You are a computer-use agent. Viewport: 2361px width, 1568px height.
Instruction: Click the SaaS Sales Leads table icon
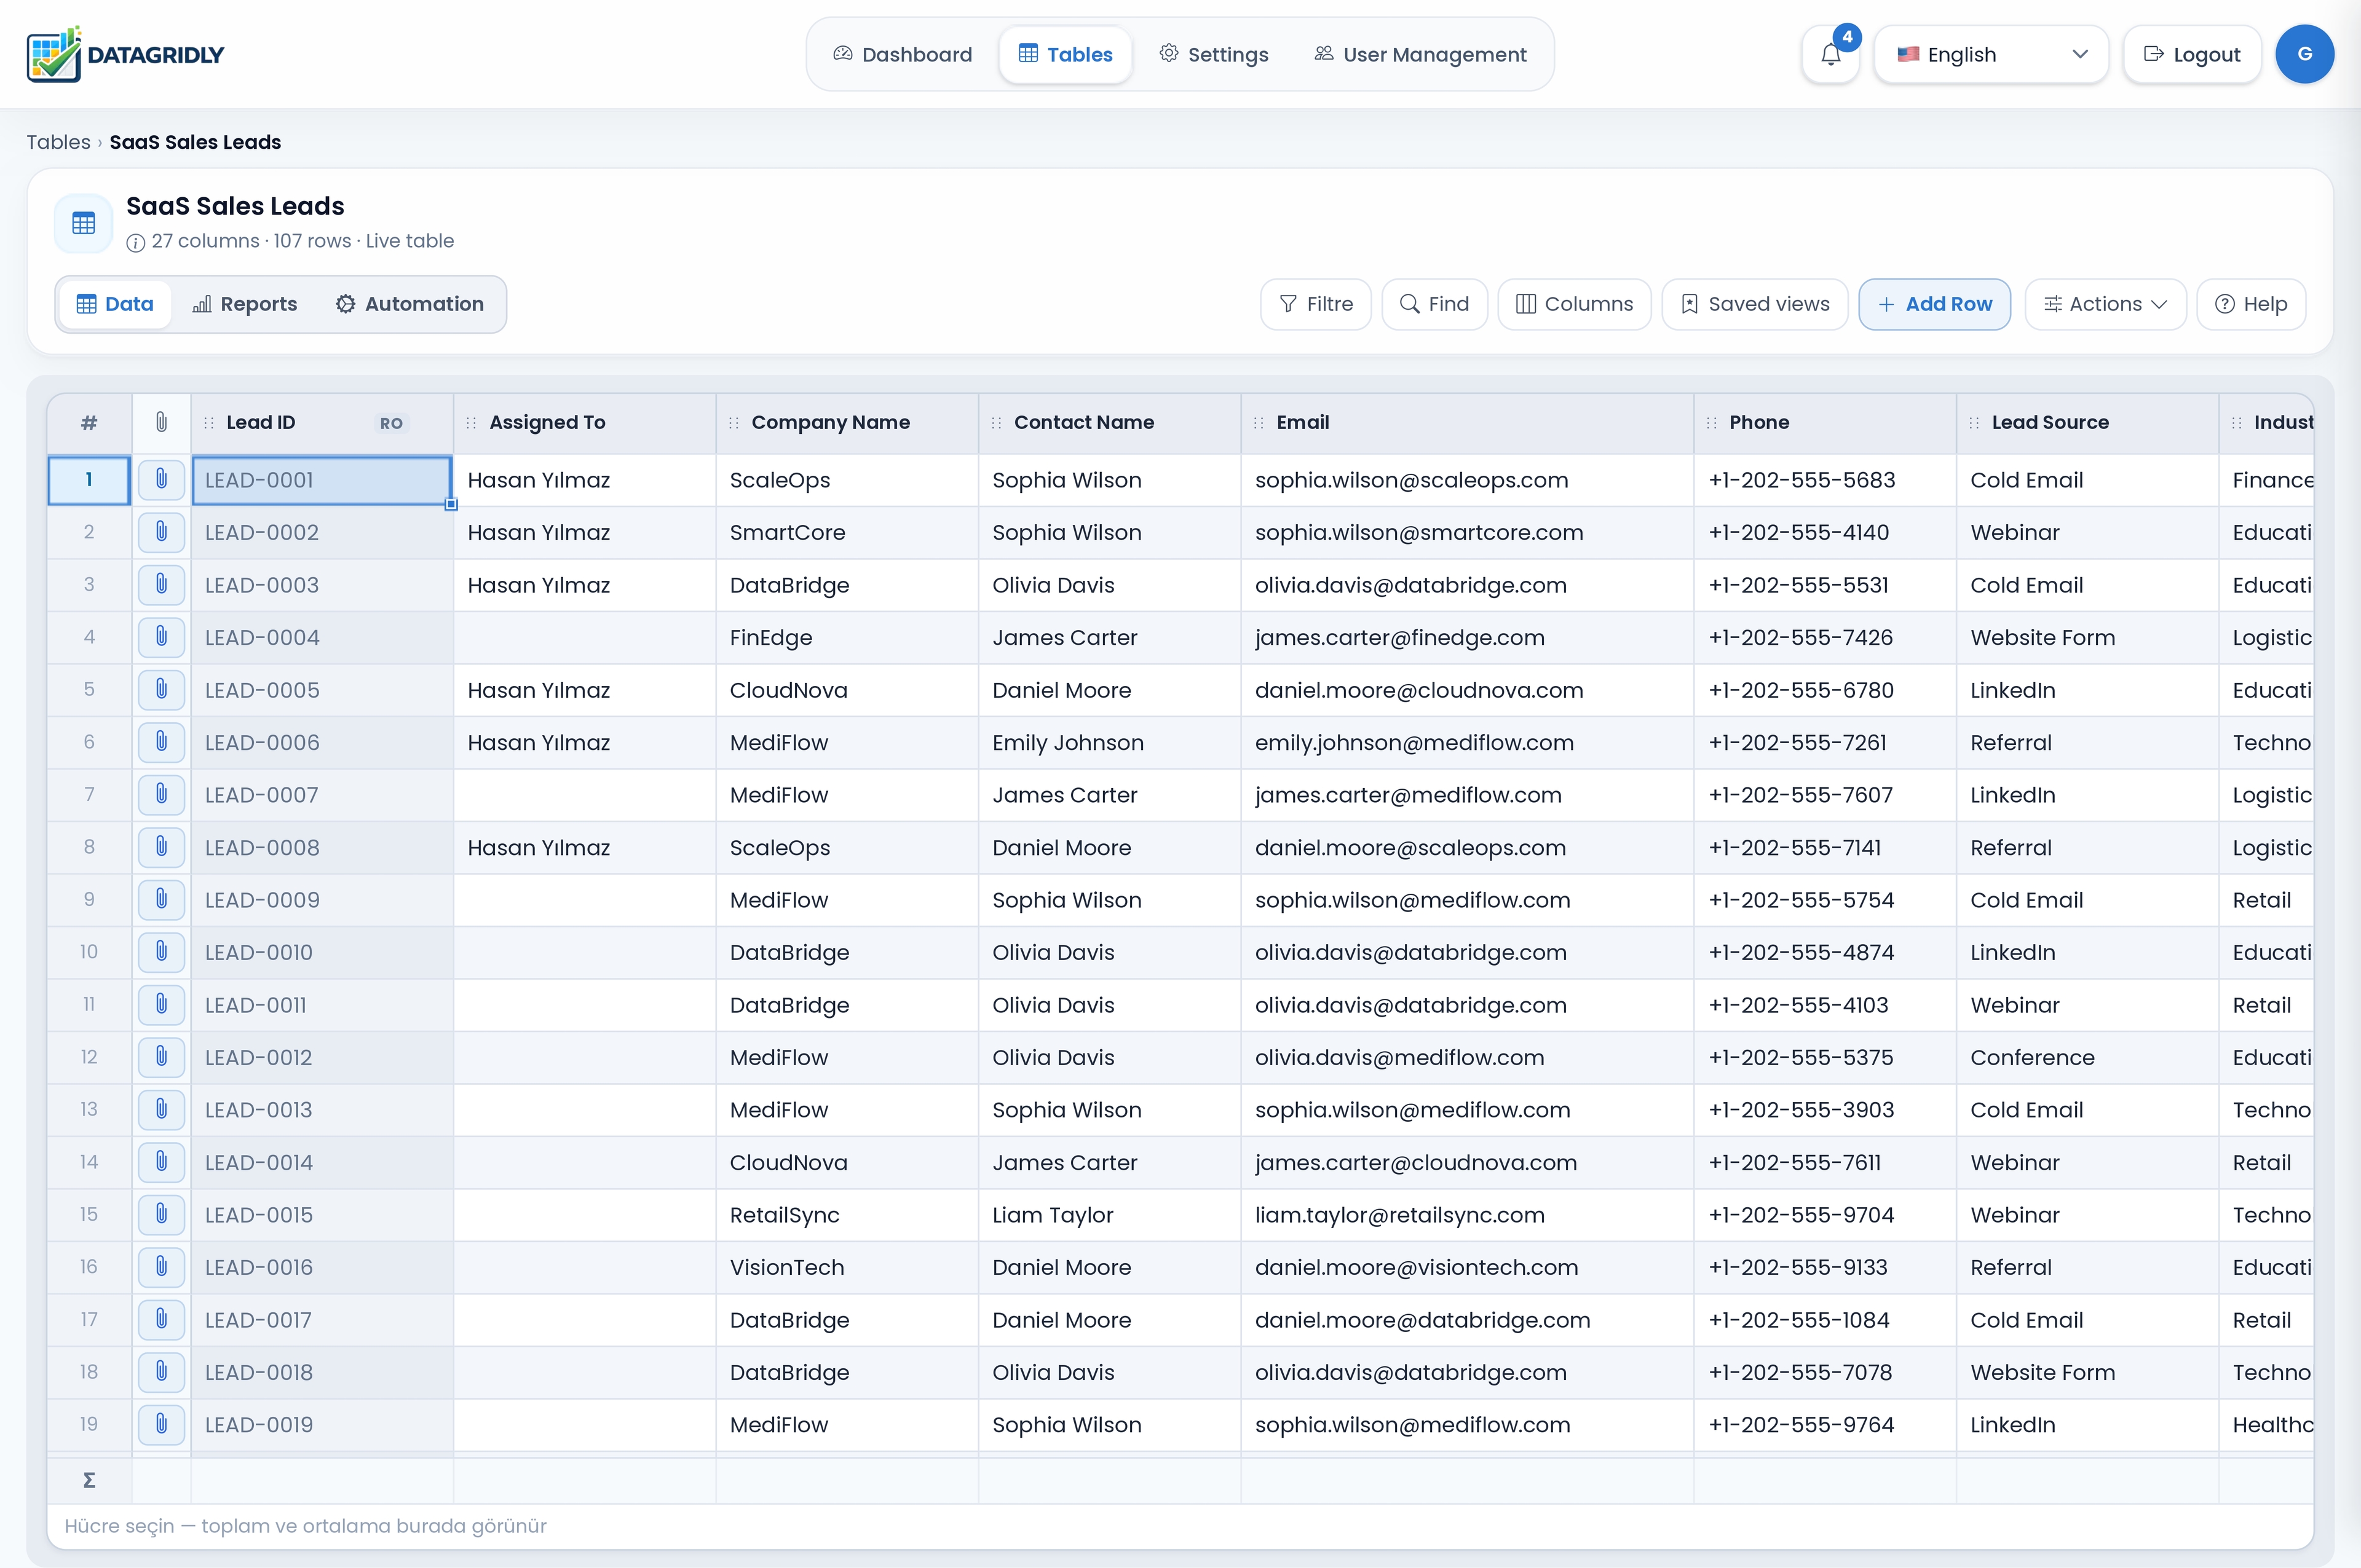tap(84, 223)
